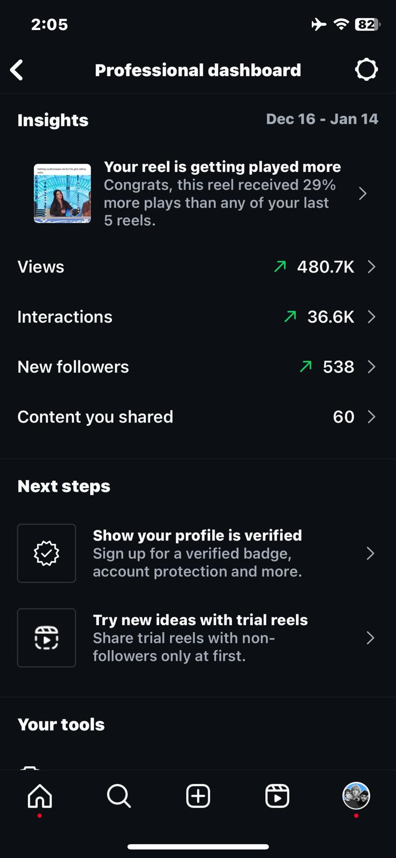396x858 pixels.
Task: Tap 'Try new ideas with trial reels'
Action: click(x=200, y=620)
